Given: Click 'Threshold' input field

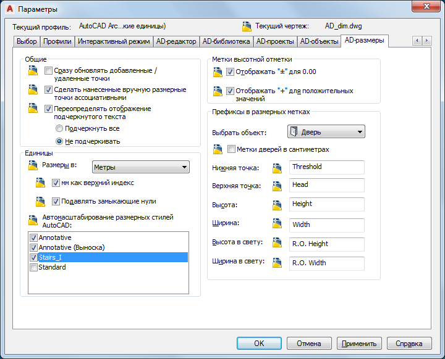Looking at the screenshot, I should (327, 167).
